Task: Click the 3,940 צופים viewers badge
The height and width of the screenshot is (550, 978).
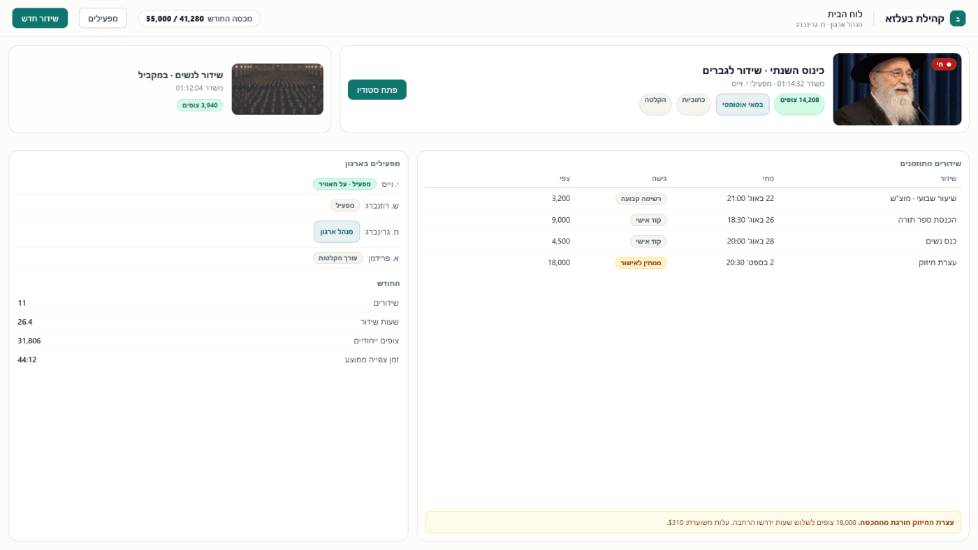Action: [200, 105]
